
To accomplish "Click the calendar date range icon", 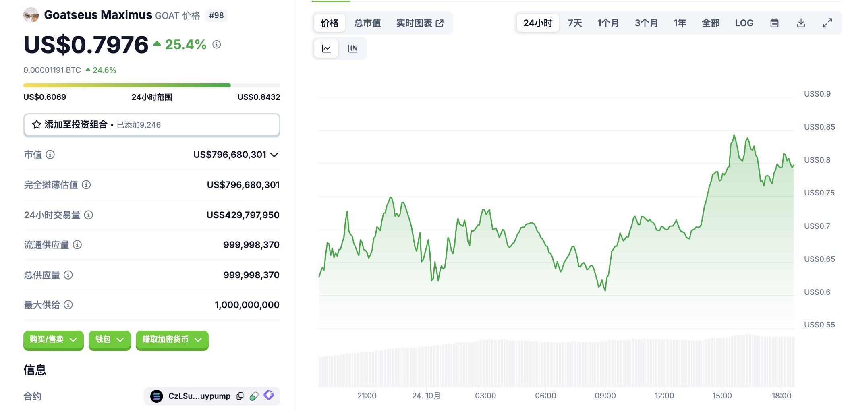I will click(774, 23).
